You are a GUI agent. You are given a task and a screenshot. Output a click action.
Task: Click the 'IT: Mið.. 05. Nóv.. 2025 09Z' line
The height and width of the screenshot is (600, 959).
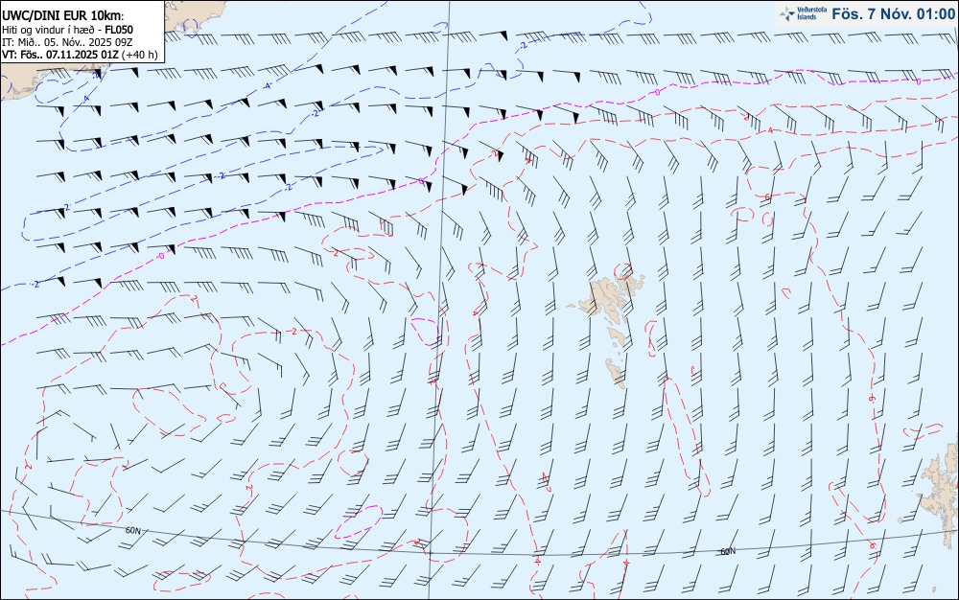pyautogui.click(x=67, y=42)
